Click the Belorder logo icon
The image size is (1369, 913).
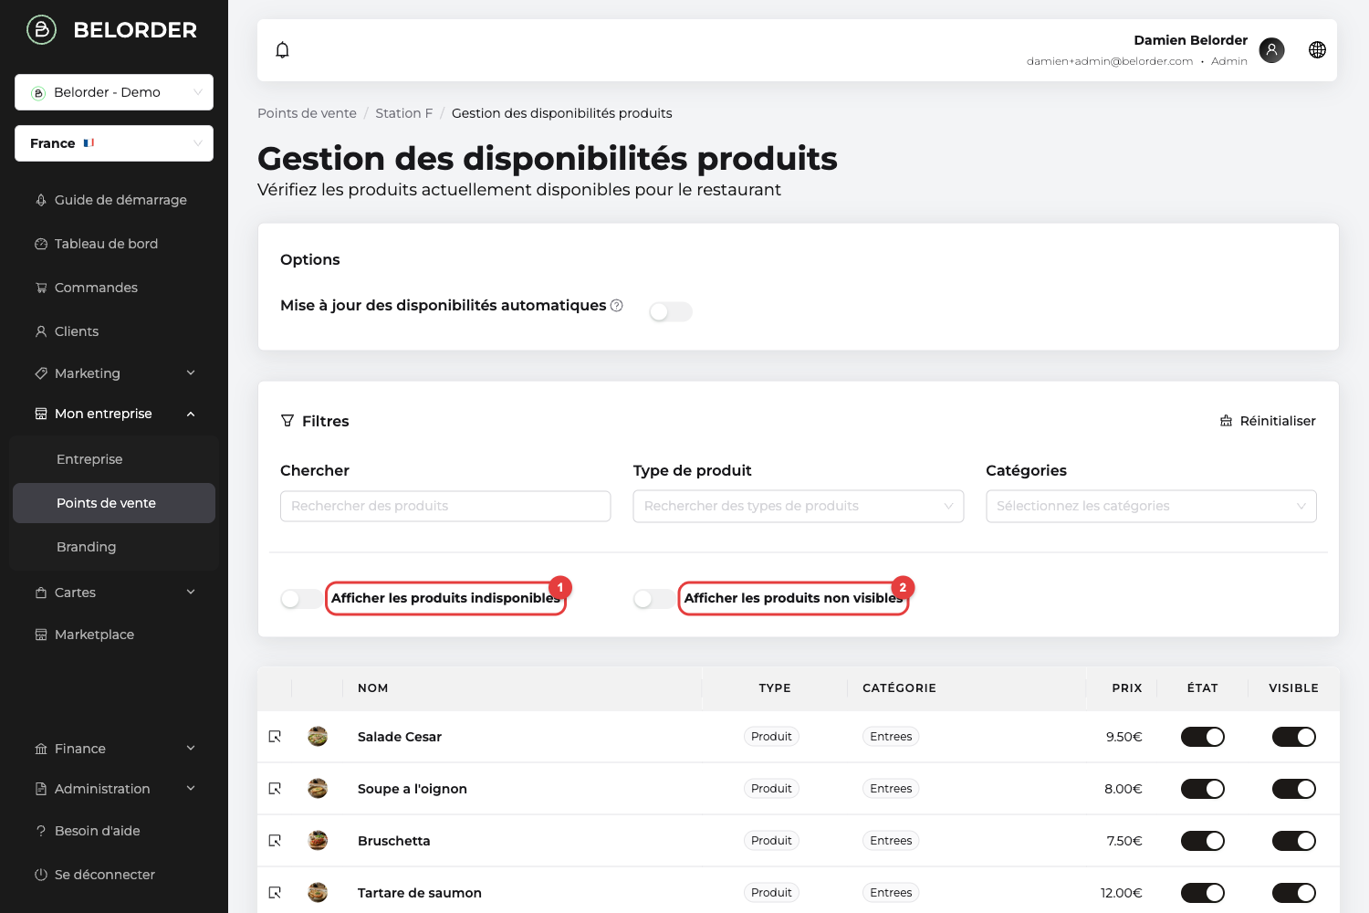click(41, 30)
